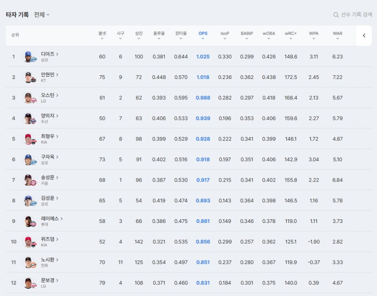
Task: Open 레이예스 player detail link
Action: [x=52, y=218]
